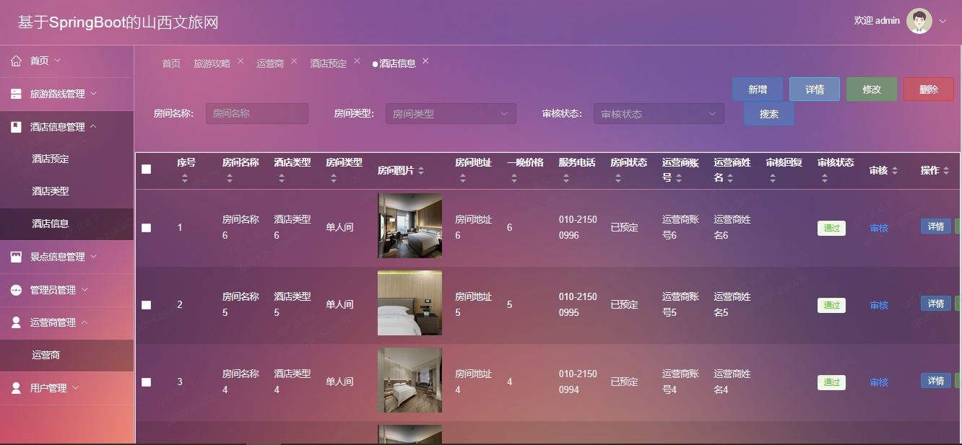Switch to the 首页 tab in tab bar

click(x=171, y=63)
